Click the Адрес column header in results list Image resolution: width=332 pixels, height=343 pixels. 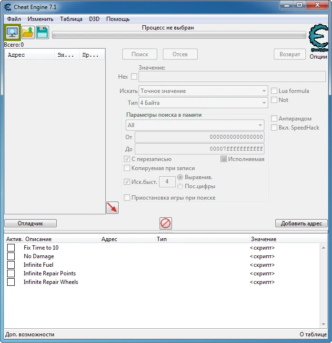pos(30,55)
